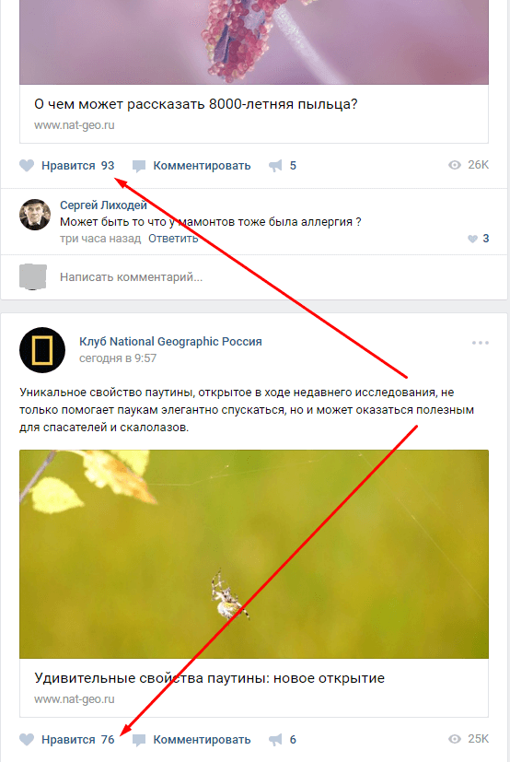Click National Geographic club avatar
510x762 pixels.
click(x=42, y=350)
